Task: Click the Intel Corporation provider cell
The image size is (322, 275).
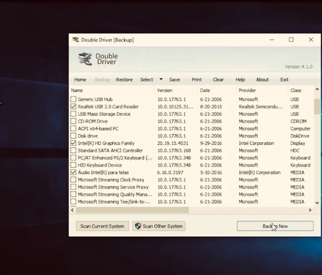Action: pos(256,143)
